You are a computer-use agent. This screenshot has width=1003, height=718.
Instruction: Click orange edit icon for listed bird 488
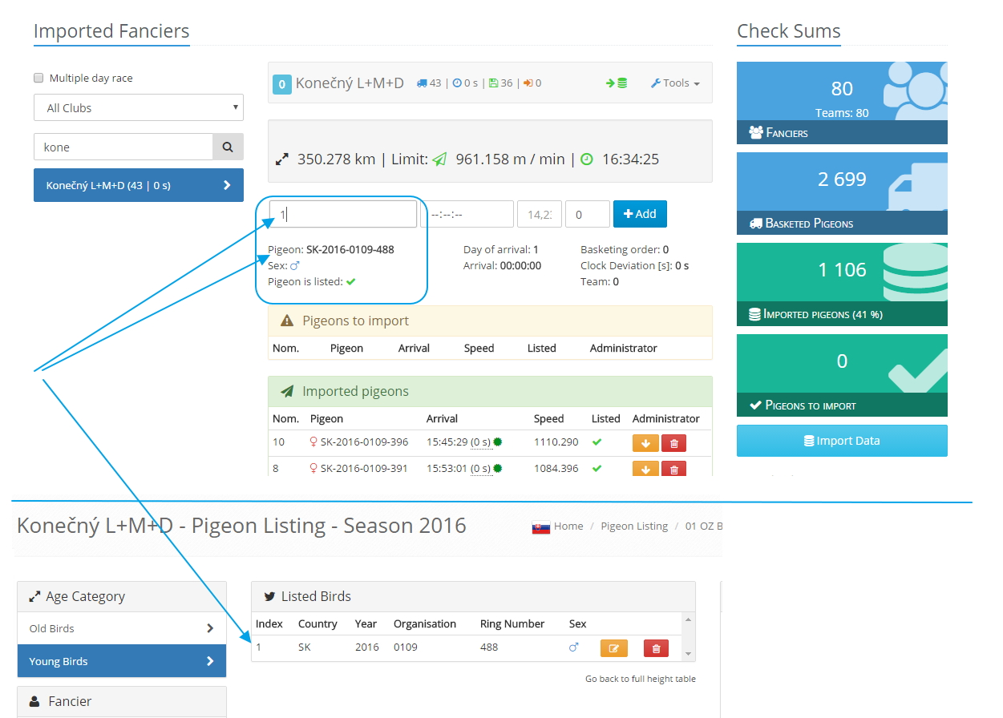613,648
